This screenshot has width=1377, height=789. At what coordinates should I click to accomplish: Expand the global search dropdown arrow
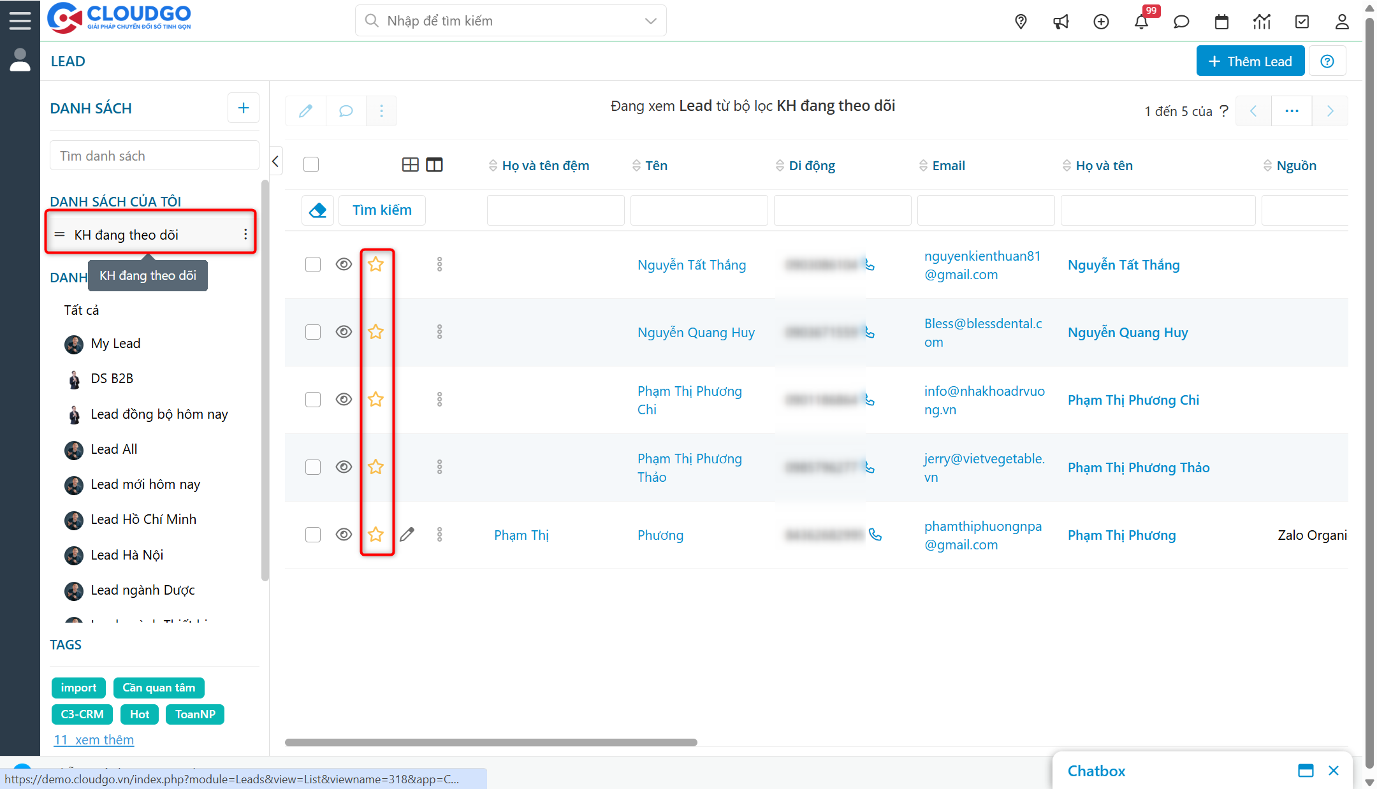(650, 21)
